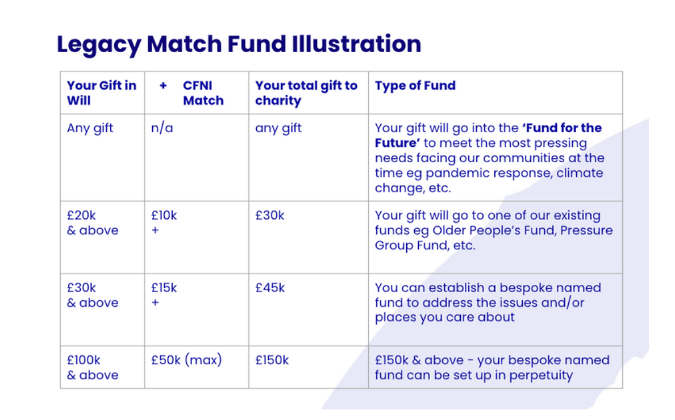Click 'Any gift' in the Gift in Will column

pyautogui.click(x=90, y=128)
